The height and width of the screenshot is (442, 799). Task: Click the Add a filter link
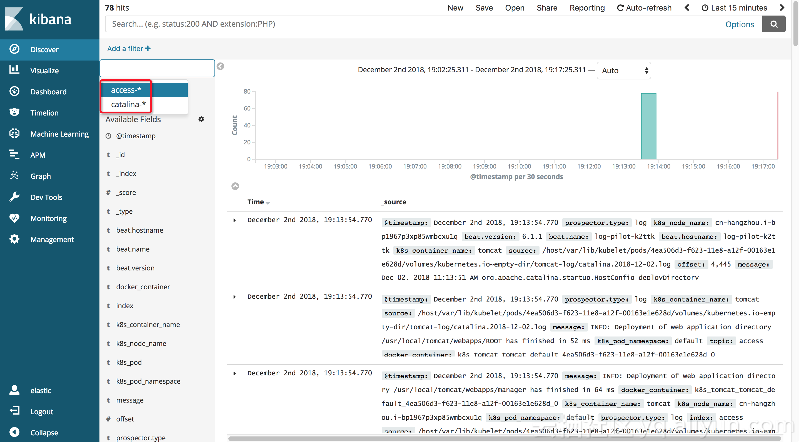[x=129, y=49]
